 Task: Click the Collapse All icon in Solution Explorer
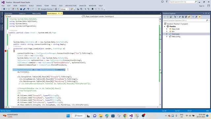click(x=186, y=17)
